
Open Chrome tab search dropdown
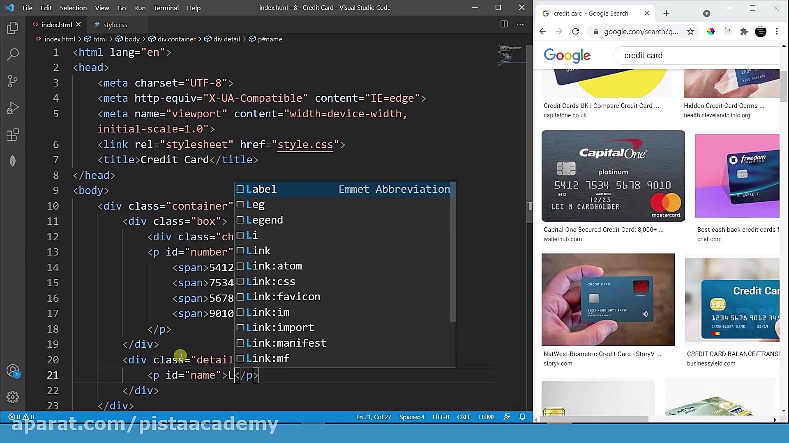tap(706, 14)
